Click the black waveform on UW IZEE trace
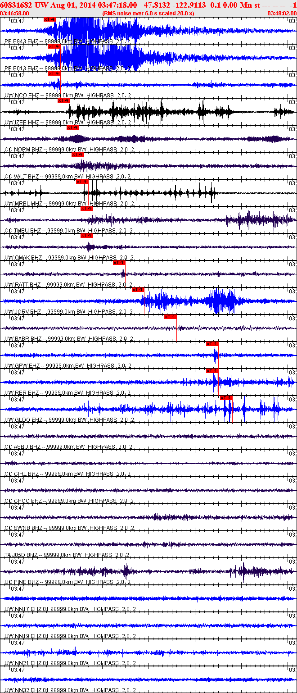Screen dimensions: 297x693 click(x=148, y=112)
